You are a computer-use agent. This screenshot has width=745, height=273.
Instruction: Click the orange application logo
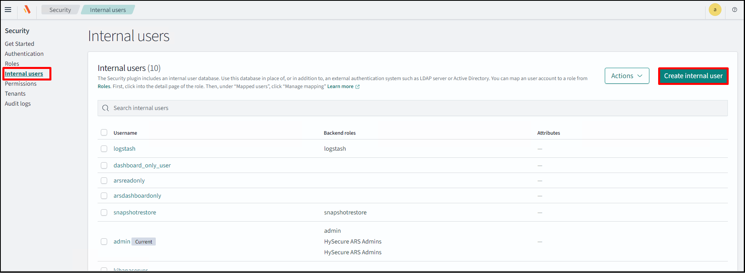coord(27,10)
